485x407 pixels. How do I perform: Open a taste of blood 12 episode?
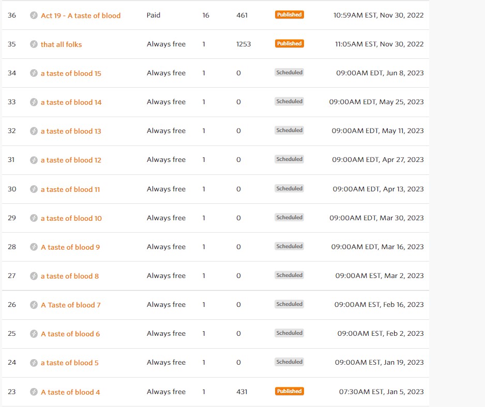coord(71,160)
